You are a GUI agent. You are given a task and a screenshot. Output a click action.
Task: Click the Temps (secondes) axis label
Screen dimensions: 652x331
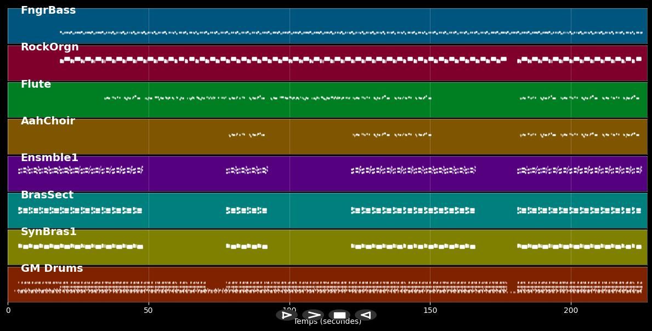tap(327, 322)
